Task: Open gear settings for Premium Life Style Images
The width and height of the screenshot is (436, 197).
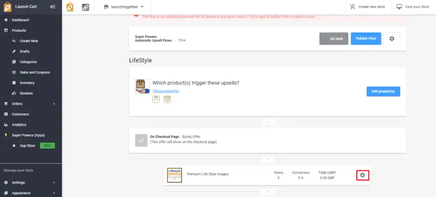Action: pos(363,175)
